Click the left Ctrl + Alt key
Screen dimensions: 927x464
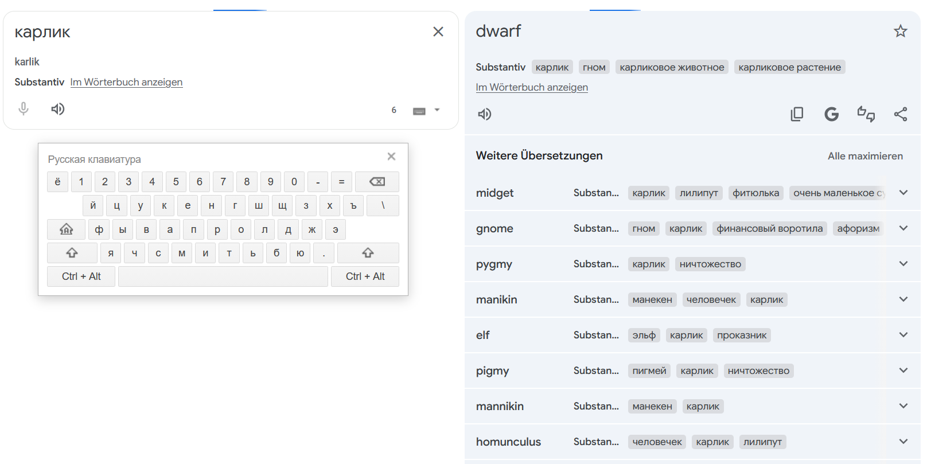81,276
